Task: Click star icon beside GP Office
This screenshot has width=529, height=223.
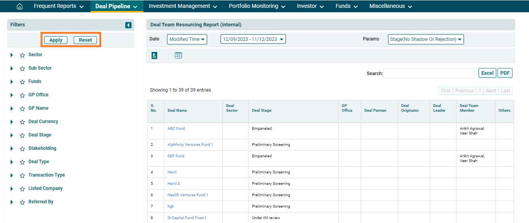Action: tap(22, 95)
